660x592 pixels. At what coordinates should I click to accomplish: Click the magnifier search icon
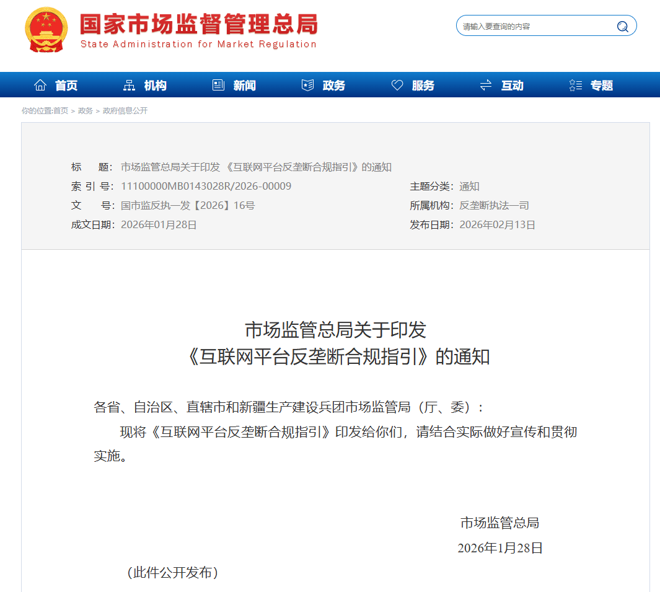pos(622,26)
